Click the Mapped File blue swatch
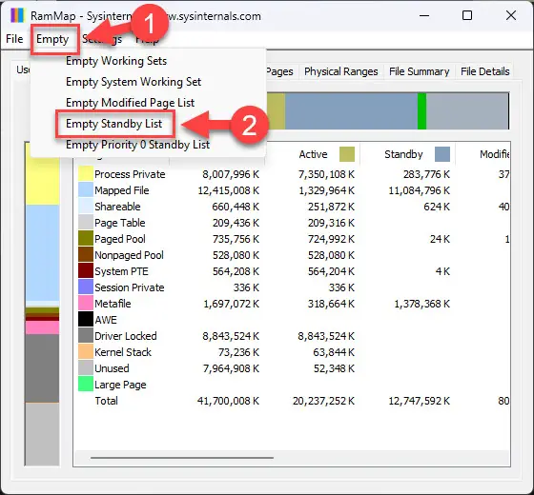534x495 pixels. (x=86, y=189)
